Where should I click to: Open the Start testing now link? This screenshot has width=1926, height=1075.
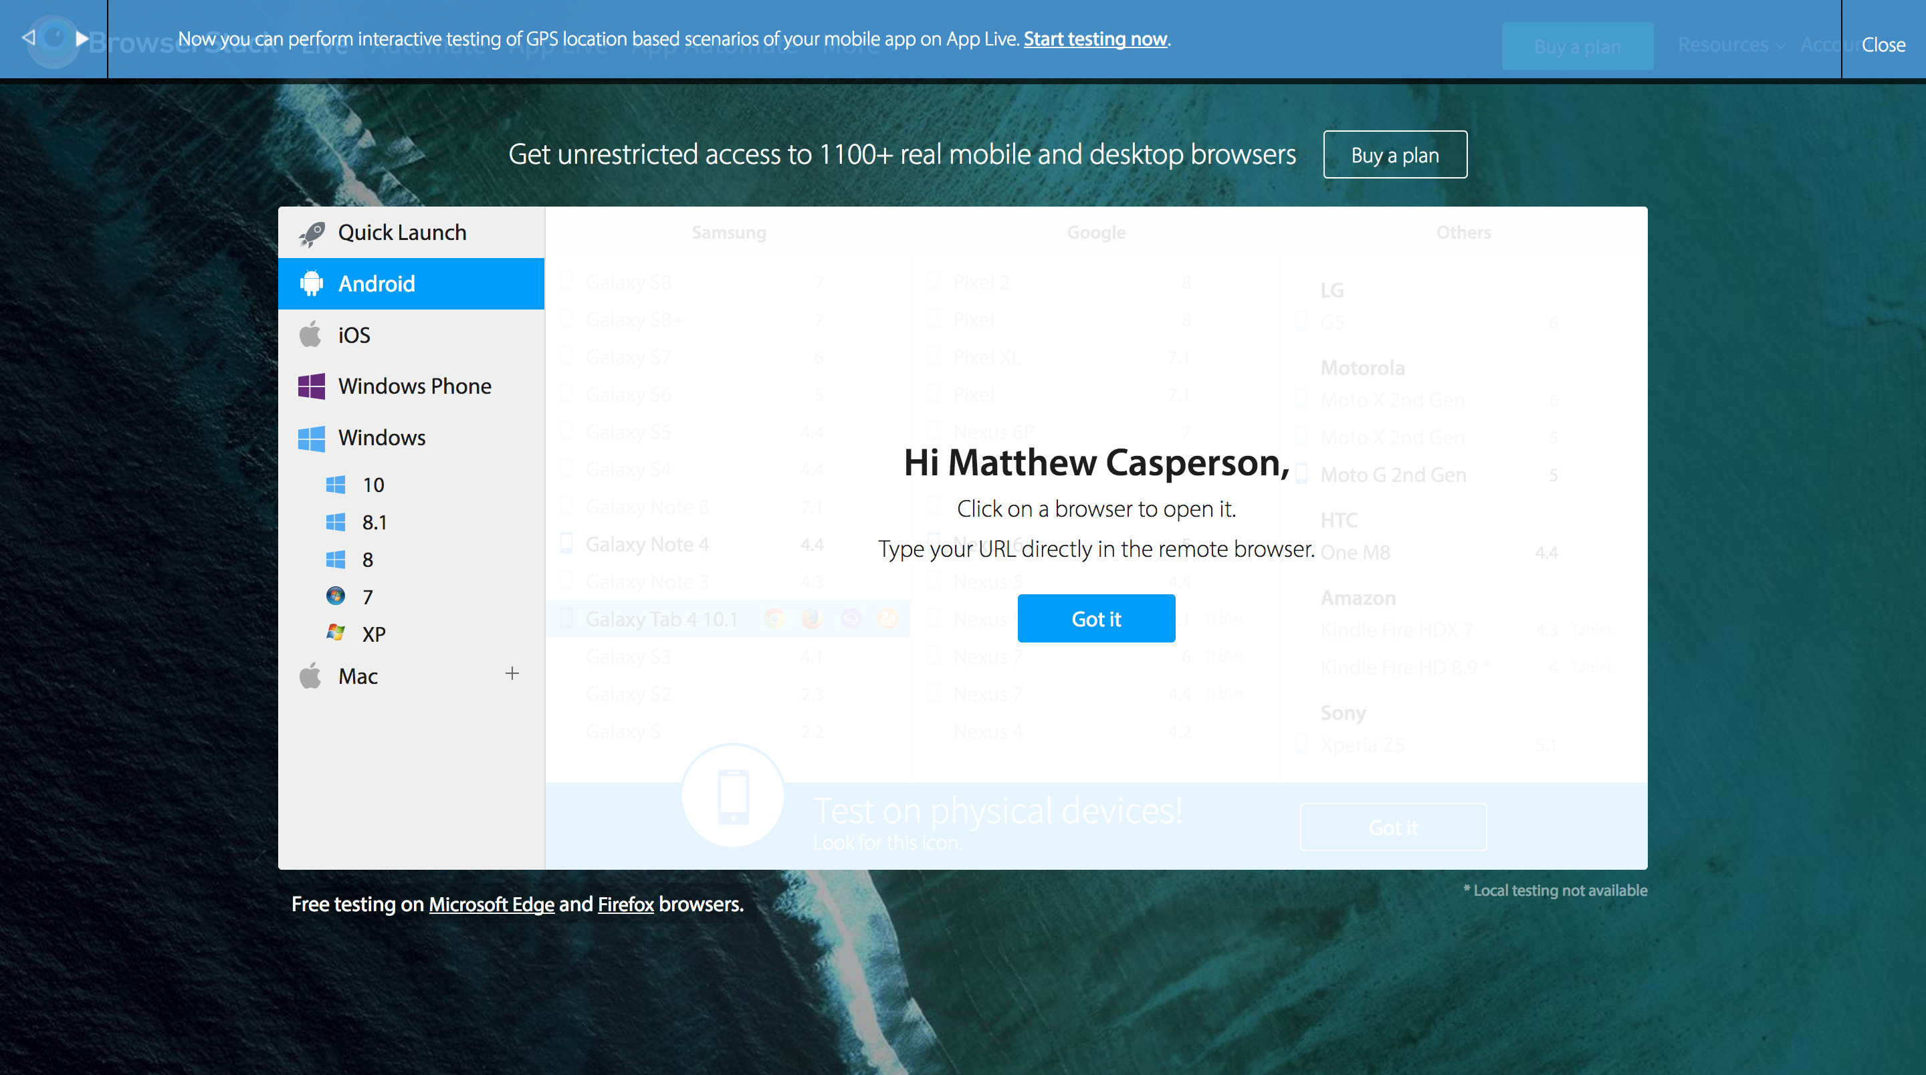[1095, 39]
